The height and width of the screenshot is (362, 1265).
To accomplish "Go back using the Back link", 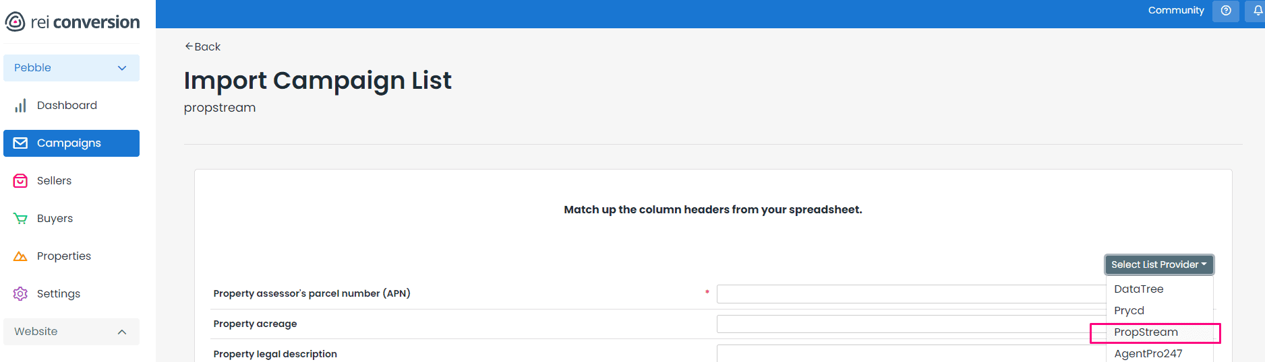I will click(203, 47).
